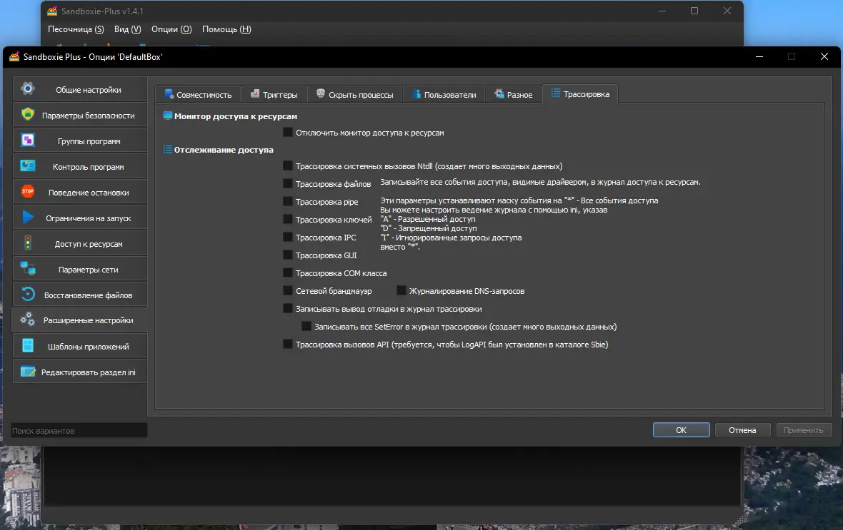Enable Трассировка ключей checkbox
Screen dimensions: 843x530
click(288, 219)
